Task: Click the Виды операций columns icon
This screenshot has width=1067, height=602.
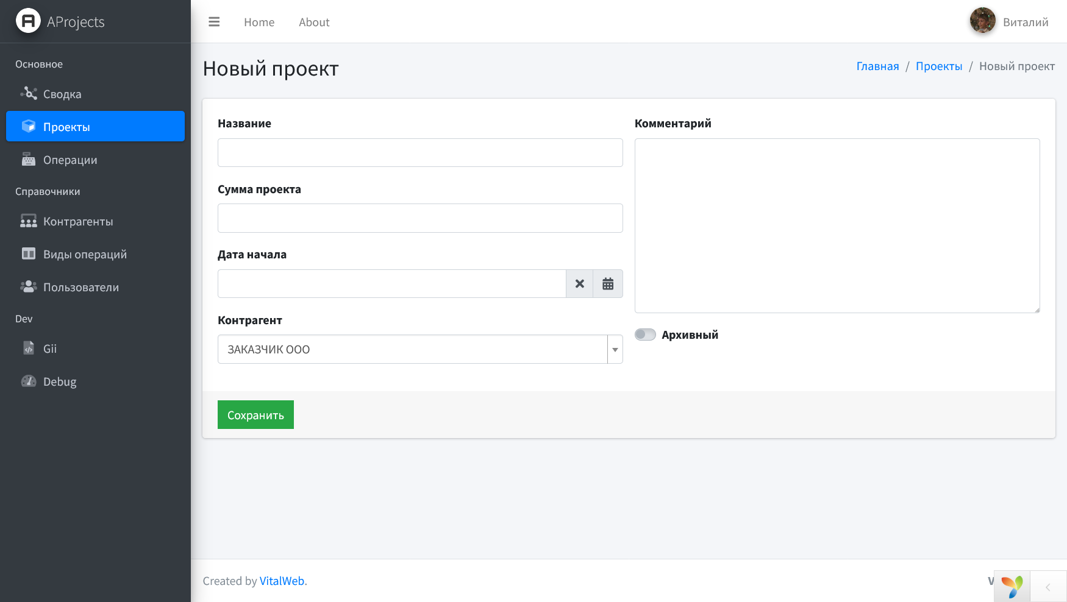Action: [29, 254]
